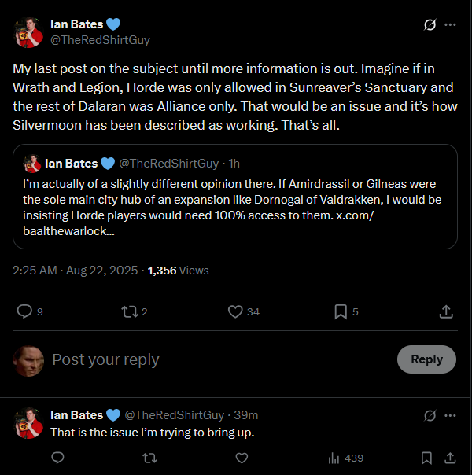Viewport: 472px width, 475px height.
Task: Click the reply comment icon with 9 replies
Action: [24, 312]
